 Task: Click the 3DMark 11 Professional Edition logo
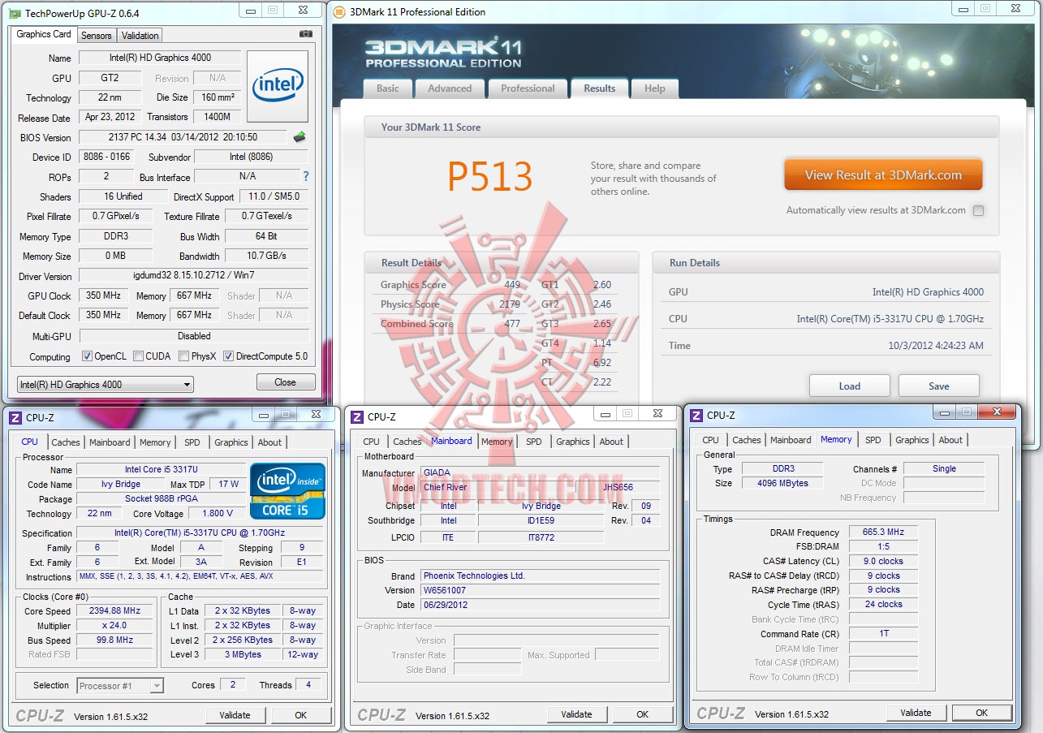(444, 54)
